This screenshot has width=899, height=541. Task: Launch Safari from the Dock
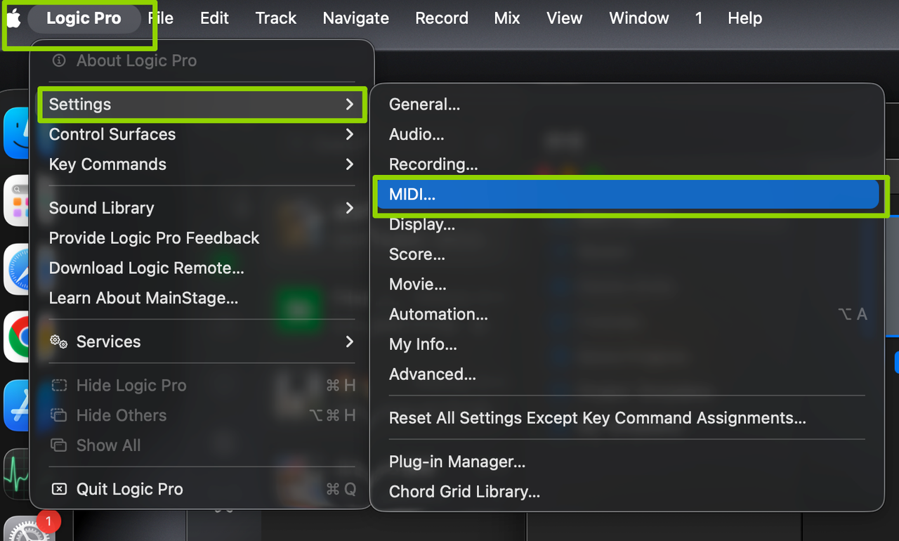[17, 269]
